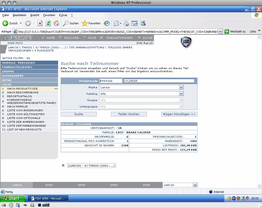262x208 pixels.
Task: Open the Extras menu
Action: tap(63, 15)
